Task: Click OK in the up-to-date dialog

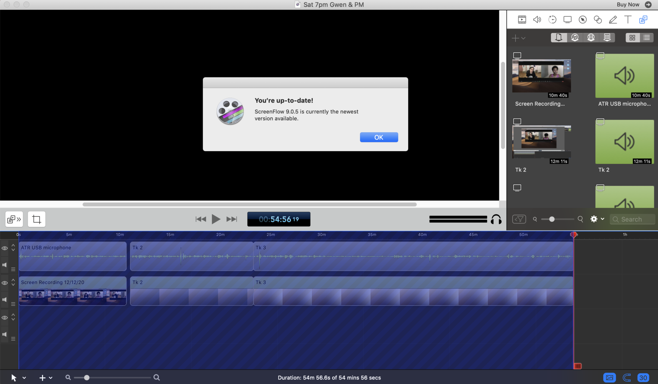Action: click(379, 137)
